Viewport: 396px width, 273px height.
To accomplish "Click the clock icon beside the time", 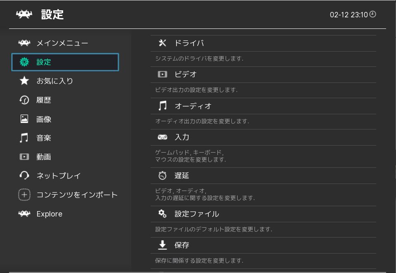I will [x=373, y=14].
